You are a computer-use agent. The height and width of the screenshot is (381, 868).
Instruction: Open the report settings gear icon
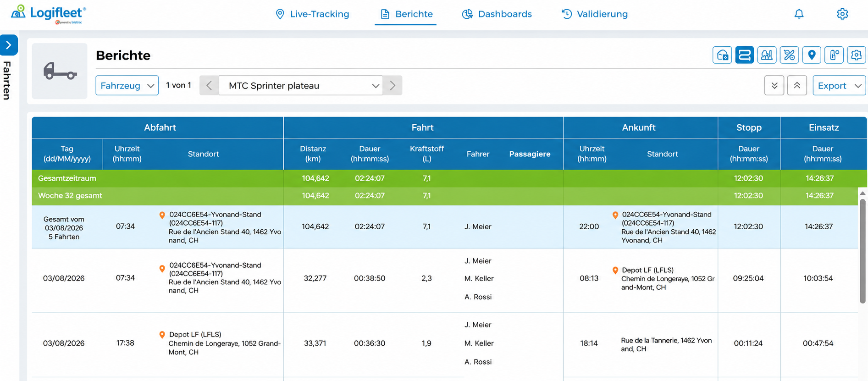(x=856, y=55)
